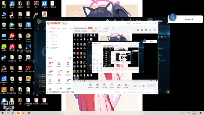The height and width of the screenshot is (115, 204).
Task: Add a new scene with the plus button
Action: (x=71, y=28)
